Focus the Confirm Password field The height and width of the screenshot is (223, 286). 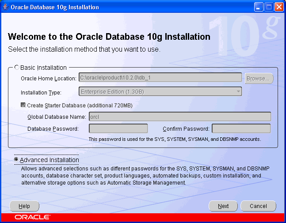click(x=241, y=129)
